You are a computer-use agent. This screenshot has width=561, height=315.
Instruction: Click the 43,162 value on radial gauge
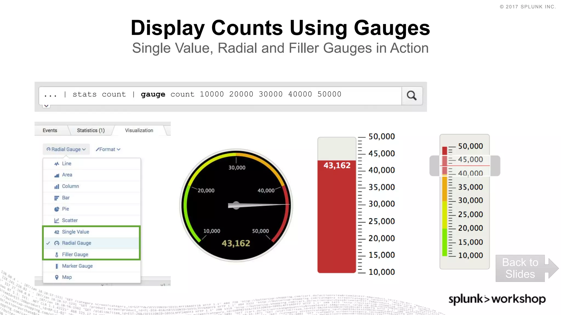click(x=236, y=243)
